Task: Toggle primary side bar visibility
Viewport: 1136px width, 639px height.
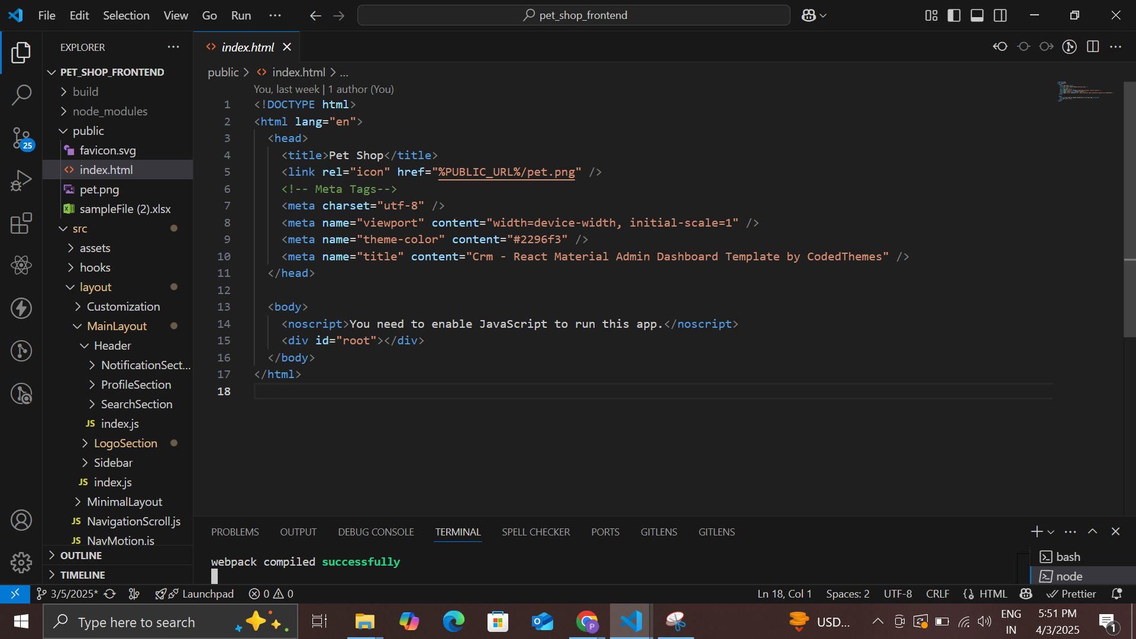Action: click(x=954, y=15)
